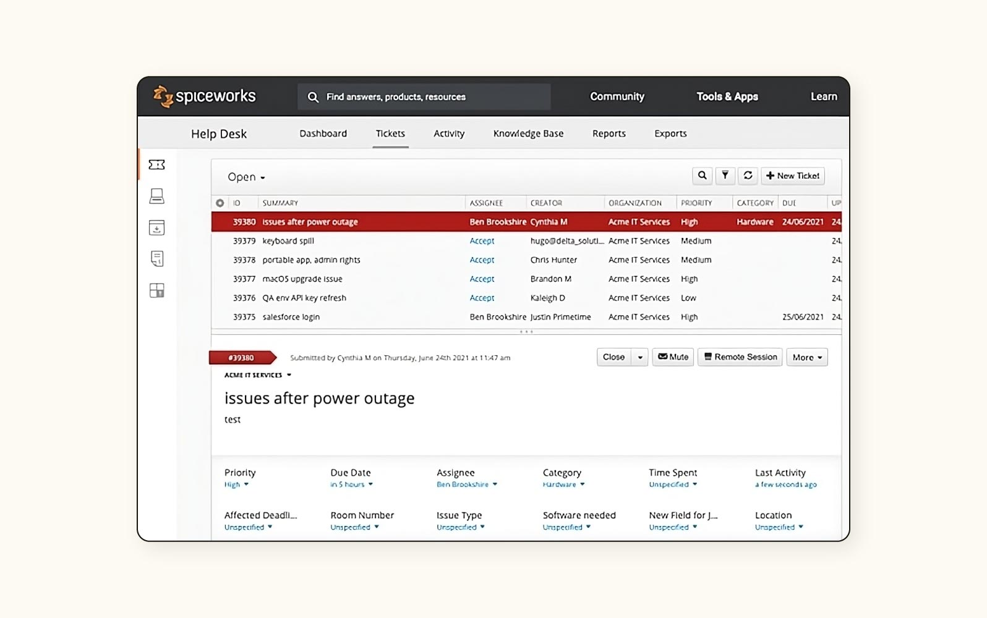987x618 pixels.
Task: Accept the QA env API key refresh ticket
Action: pyautogui.click(x=482, y=298)
